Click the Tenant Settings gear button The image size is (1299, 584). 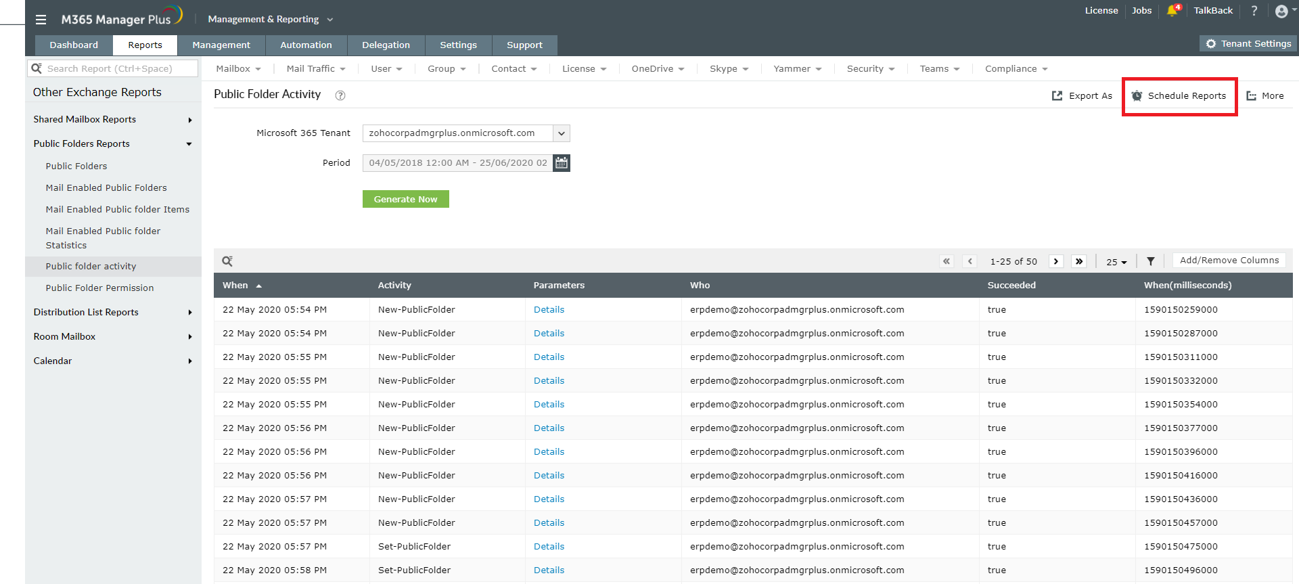coord(1248,43)
